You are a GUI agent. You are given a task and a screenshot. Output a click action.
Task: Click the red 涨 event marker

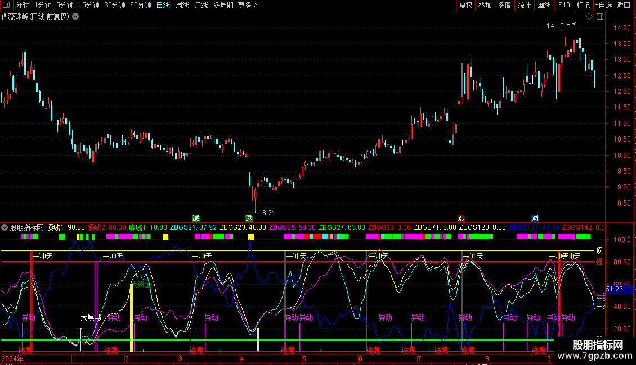click(461, 218)
